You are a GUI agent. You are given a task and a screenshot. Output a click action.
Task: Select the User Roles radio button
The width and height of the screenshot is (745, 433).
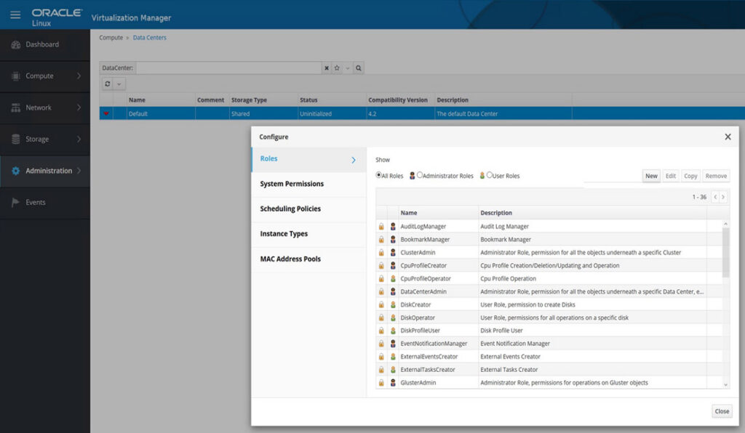(x=490, y=175)
